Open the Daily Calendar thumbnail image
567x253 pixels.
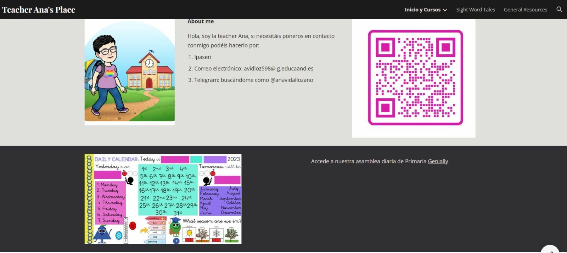coord(163,199)
